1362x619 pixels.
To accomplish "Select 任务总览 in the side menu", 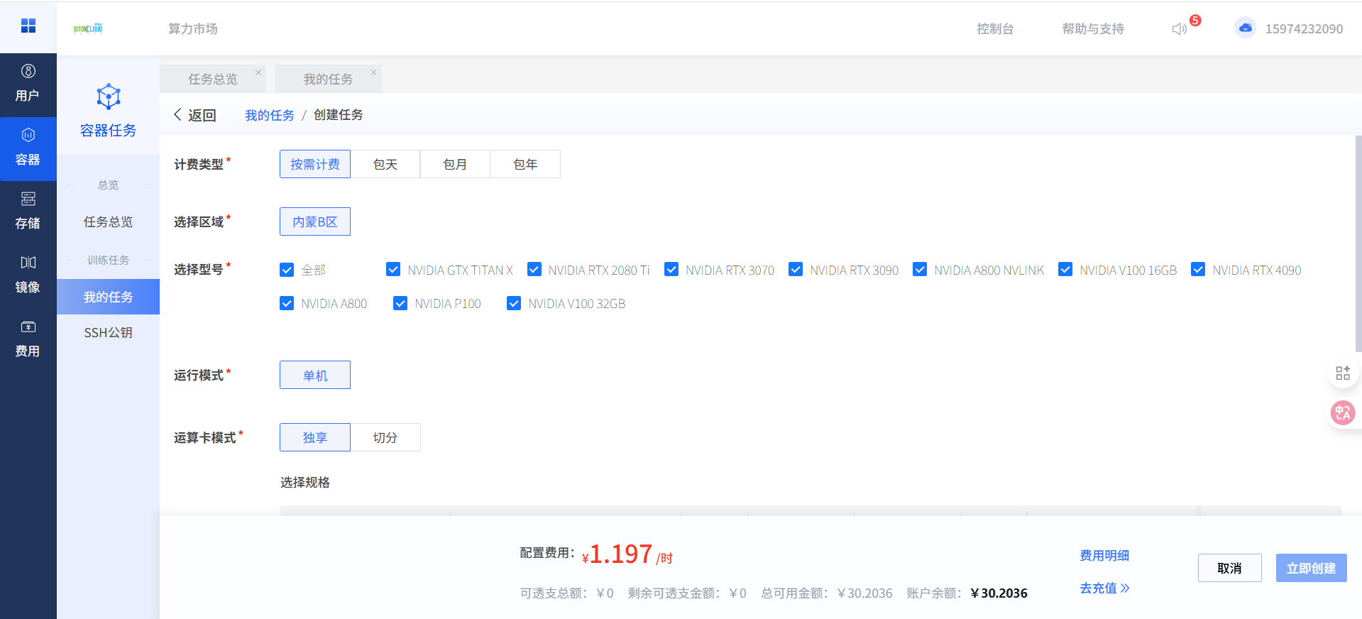I will point(108,222).
